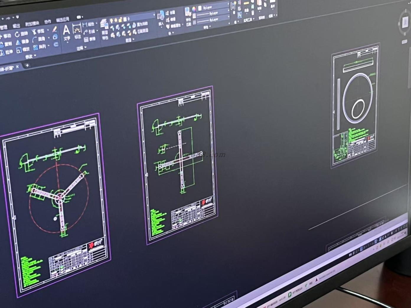Select the Rotate (旋转) tool
Viewport: 411px width, 308px height.
tap(22, 34)
